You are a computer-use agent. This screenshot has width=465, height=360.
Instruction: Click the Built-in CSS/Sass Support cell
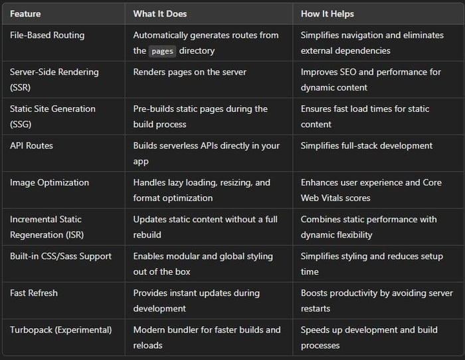pyautogui.click(x=64, y=264)
